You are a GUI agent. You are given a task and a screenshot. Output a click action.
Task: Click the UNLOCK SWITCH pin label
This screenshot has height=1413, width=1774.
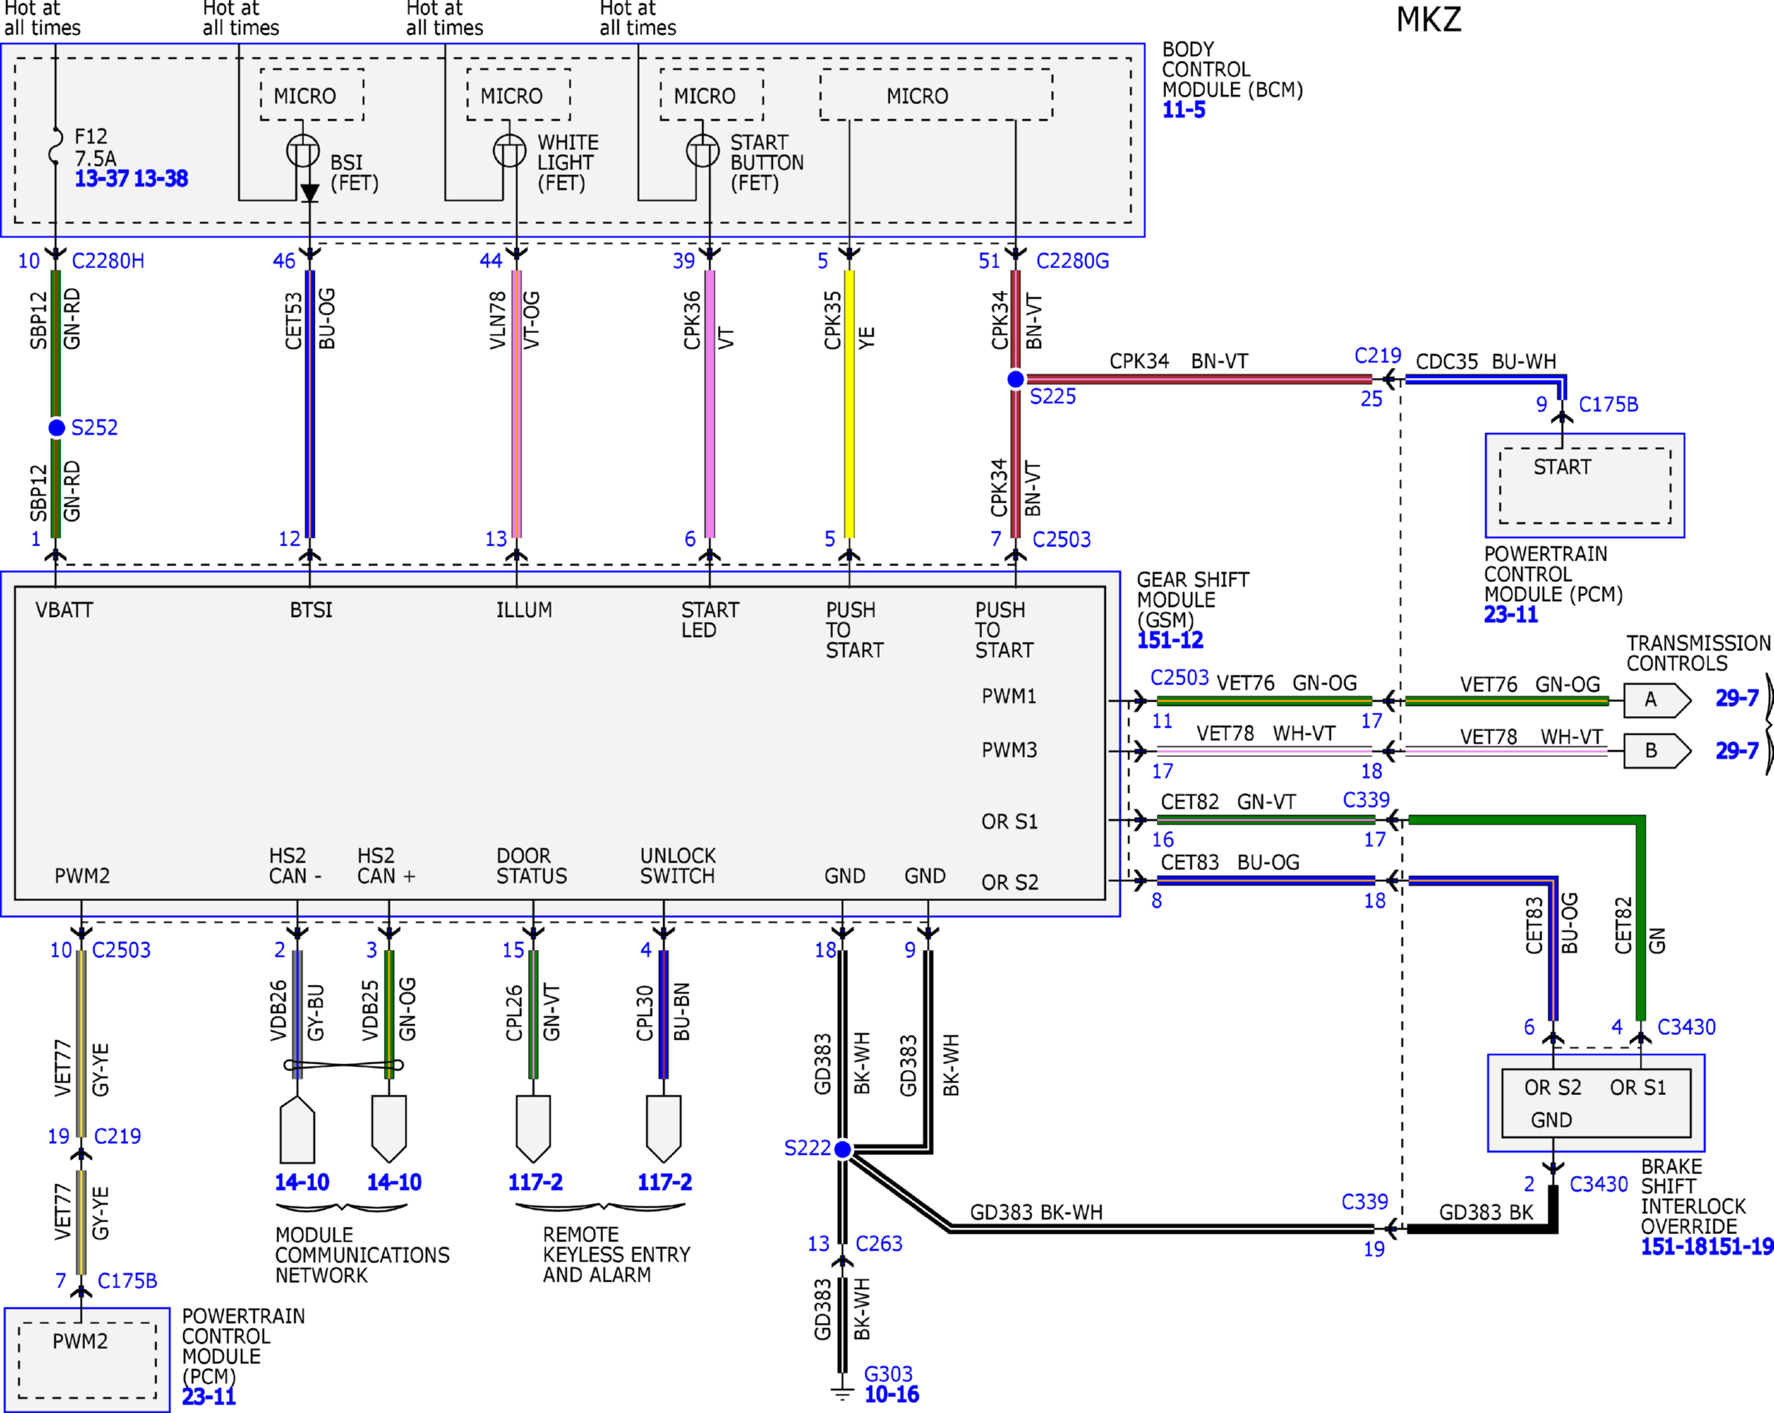coord(678,866)
